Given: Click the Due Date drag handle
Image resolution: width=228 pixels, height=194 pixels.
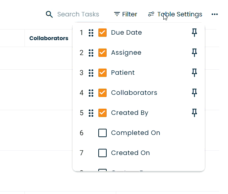Looking at the screenshot, I should pos(91,33).
